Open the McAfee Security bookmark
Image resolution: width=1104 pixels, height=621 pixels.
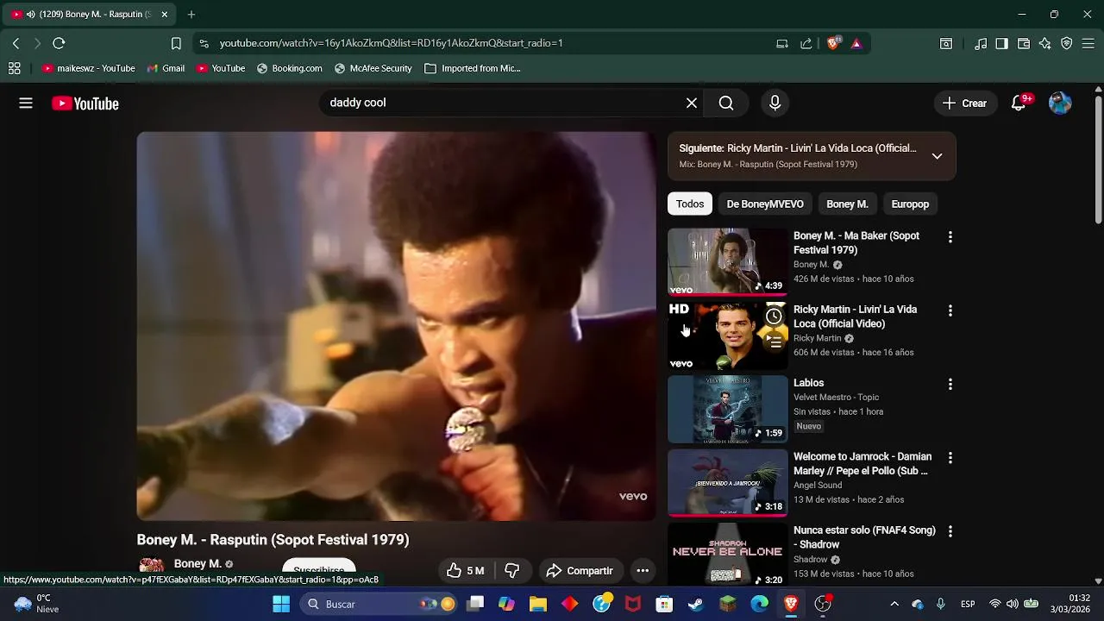pos(373,68)
